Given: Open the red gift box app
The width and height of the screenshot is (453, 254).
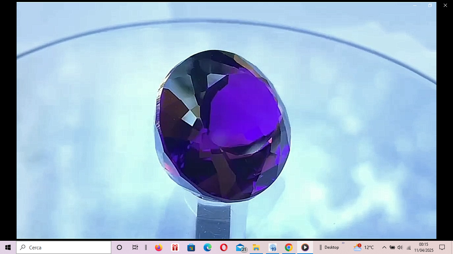Looking at the screenshot, I should click(x=175, y=247).
